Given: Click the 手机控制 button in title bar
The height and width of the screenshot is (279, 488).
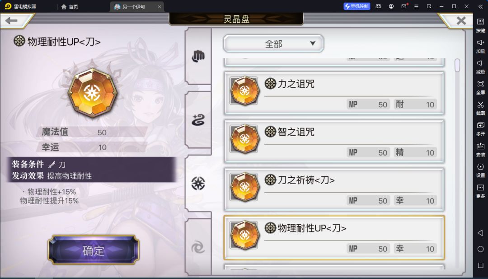Looking at the screenshot, I should tap(357, 6).
